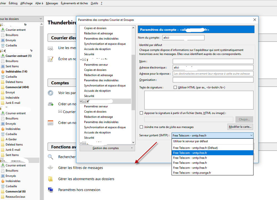Click the Paramètres hors connexion computer icon
The height and width of the screenshot is (200, 277).
[x=50, y=190]
